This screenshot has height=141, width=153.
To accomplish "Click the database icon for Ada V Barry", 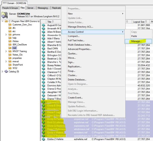I will (x=43, y=38).
